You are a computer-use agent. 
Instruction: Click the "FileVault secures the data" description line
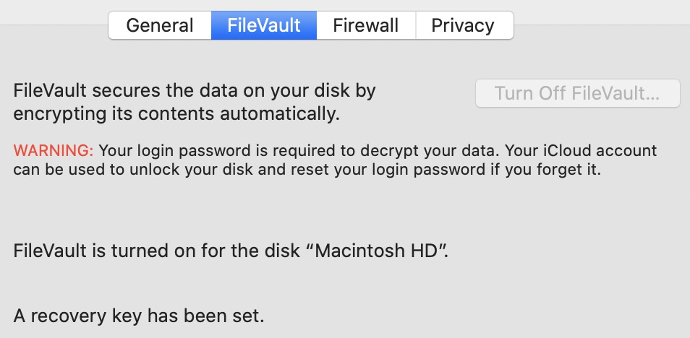195,92
